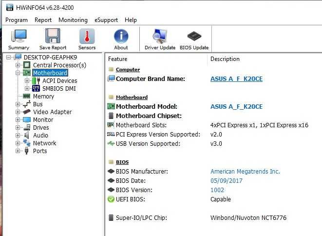Select the Video Adapter tree label
The image size is (322, 236).
[x=52, y=112]
